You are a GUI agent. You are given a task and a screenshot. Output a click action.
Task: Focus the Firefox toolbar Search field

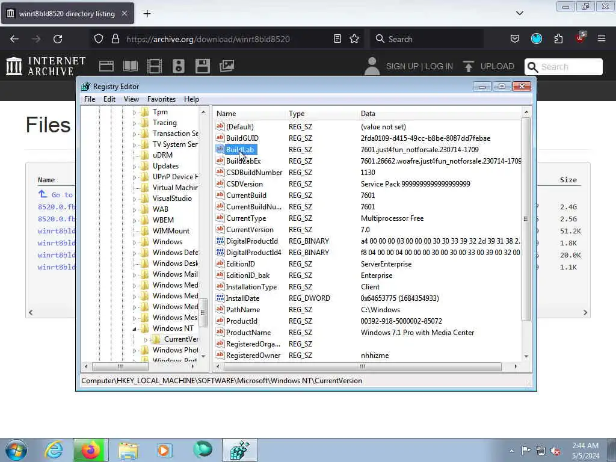(428, 39)
